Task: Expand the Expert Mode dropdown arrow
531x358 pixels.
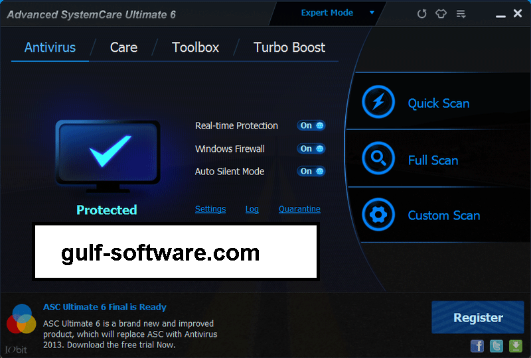Action: [x=372, y=13]
